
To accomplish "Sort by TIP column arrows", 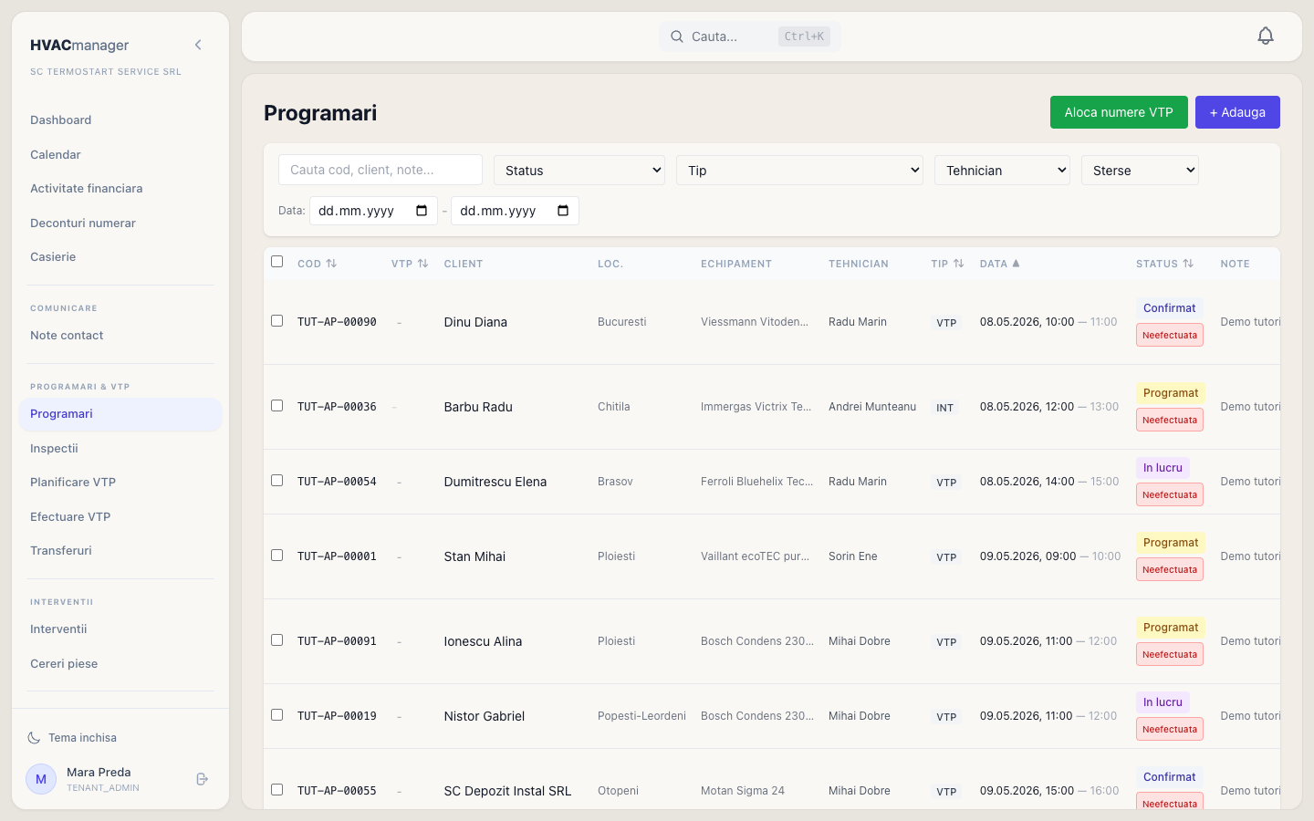I will (958, 264).
